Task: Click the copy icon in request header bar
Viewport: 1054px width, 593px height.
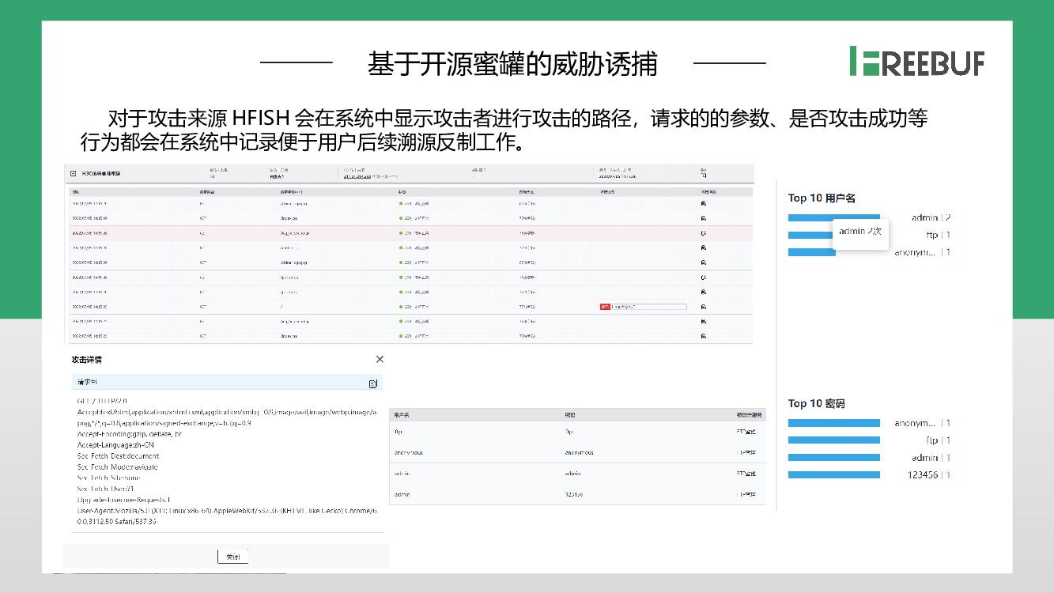Action: [373, 383]
